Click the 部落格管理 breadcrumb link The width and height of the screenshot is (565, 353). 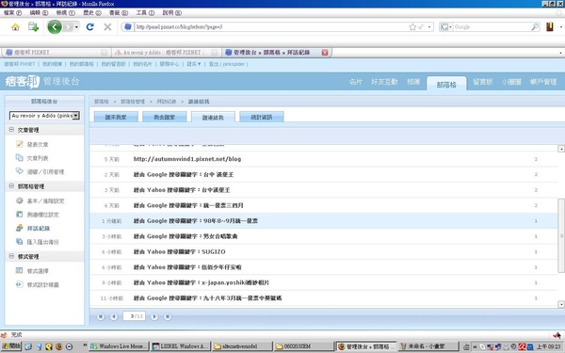[133, 102]
